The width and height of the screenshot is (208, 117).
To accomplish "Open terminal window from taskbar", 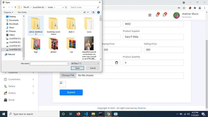I will point(101,114).
